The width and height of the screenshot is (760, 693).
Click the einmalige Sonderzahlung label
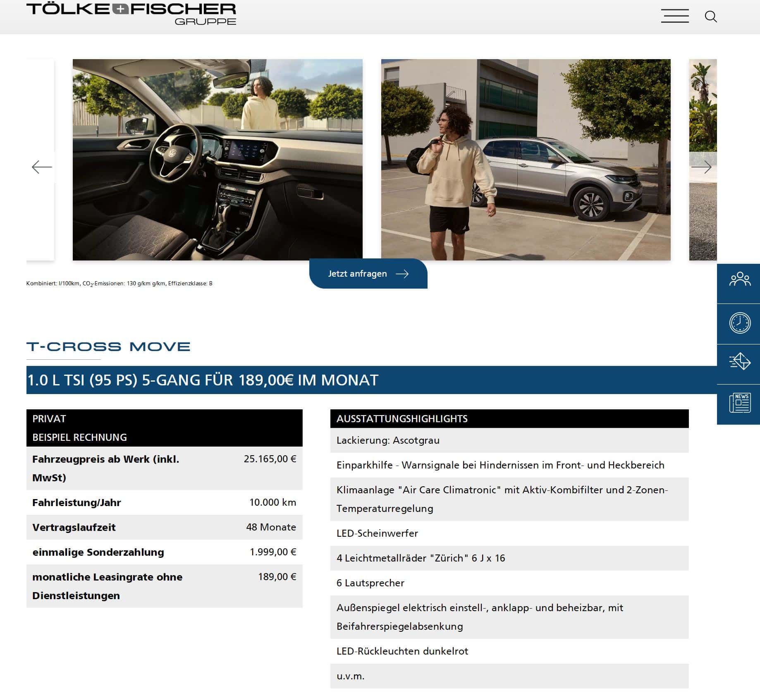(98, 552)
